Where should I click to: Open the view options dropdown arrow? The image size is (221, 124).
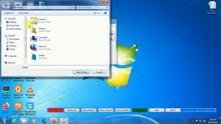tap(99, 13)
